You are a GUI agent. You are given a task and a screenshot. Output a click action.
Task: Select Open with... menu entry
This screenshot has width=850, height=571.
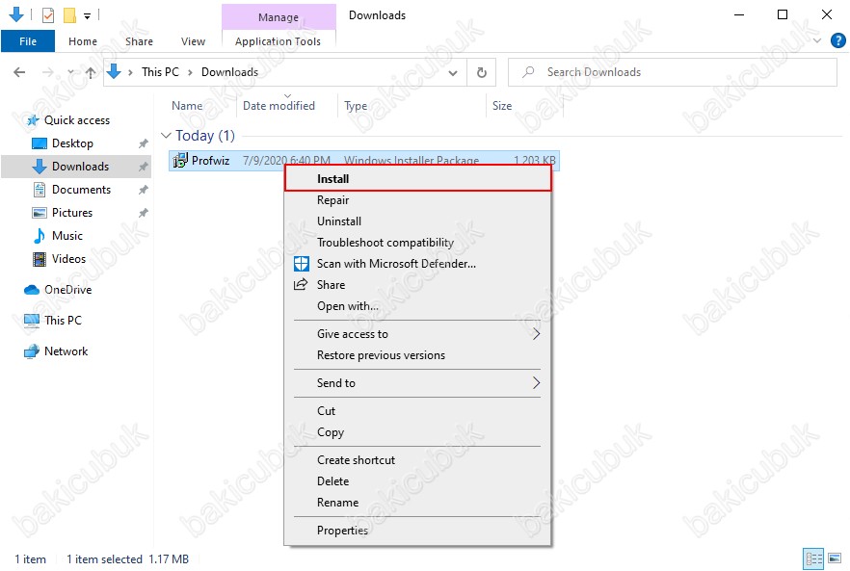pyautogui.click(x=417, y=305)
